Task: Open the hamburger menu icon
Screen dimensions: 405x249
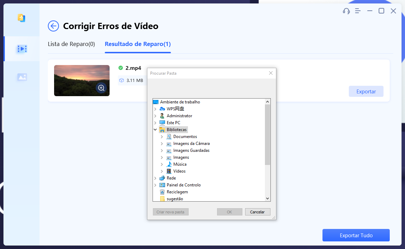Action: (358, 11)
